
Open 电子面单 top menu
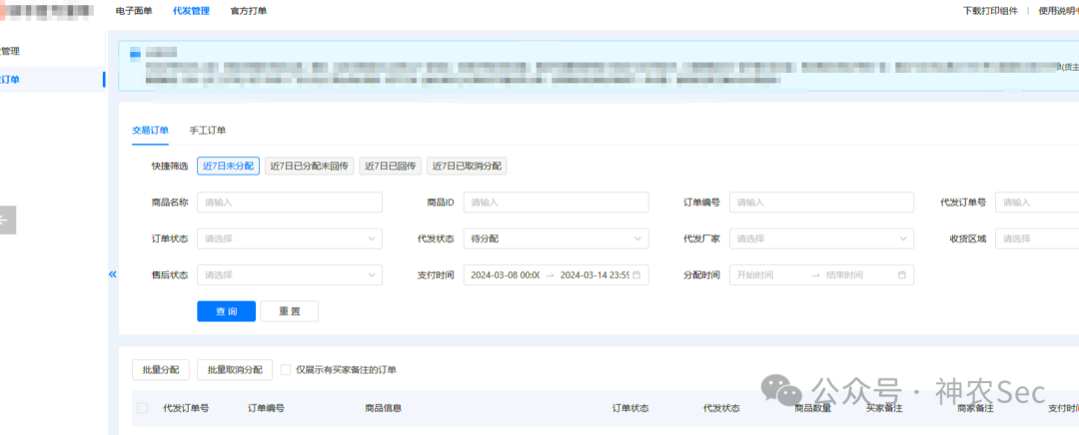pos(134,11)
